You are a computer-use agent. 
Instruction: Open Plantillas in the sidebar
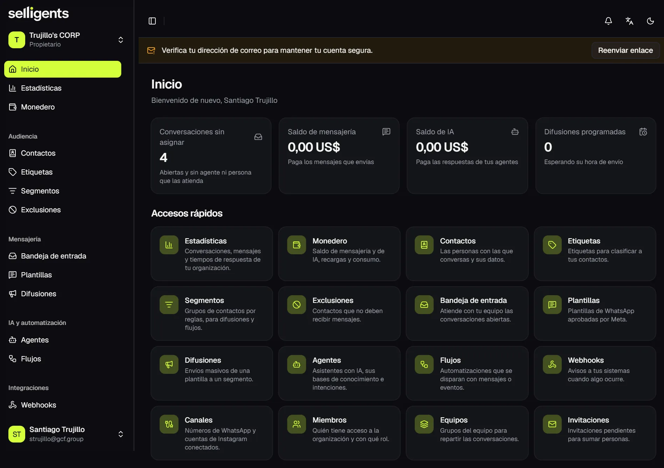pos(63,275)
